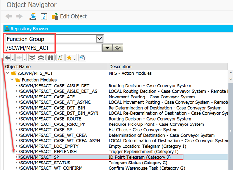
Task: Select /SCWM/MFSACT_CASE_AISLE_DET function module
Action: click(x=54, y=86)
